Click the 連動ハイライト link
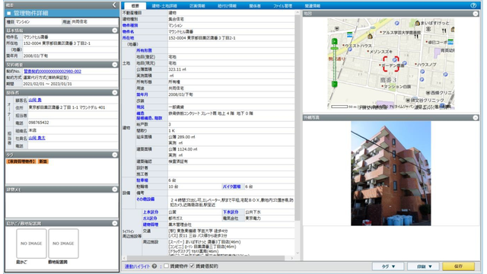Image resolution: width=487 pixels, height=274 pixels. click(x=137, y=266)
